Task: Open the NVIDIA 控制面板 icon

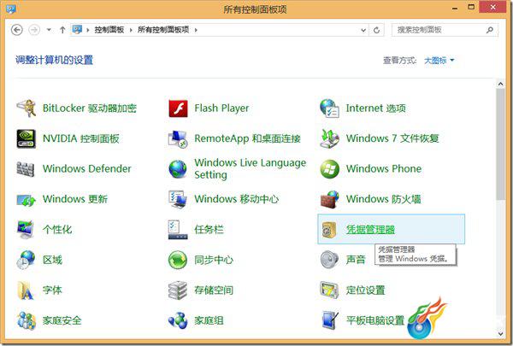Action: tap(27, 138)
